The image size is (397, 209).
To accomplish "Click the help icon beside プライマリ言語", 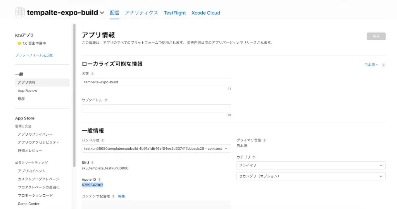I will coord(264,140).
